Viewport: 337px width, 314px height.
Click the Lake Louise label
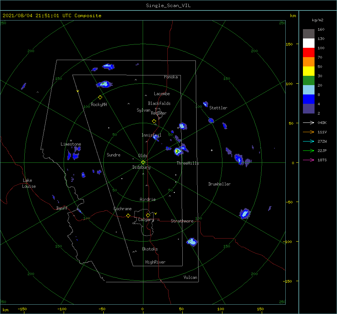(x=29, y=183)
